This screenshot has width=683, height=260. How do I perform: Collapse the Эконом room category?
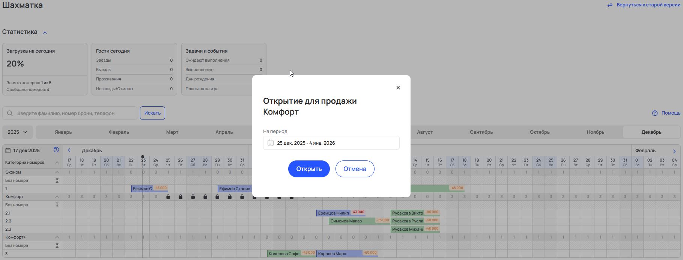click(x=57, y=172)
